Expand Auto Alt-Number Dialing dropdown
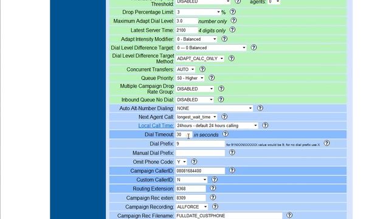 point(214,108)
